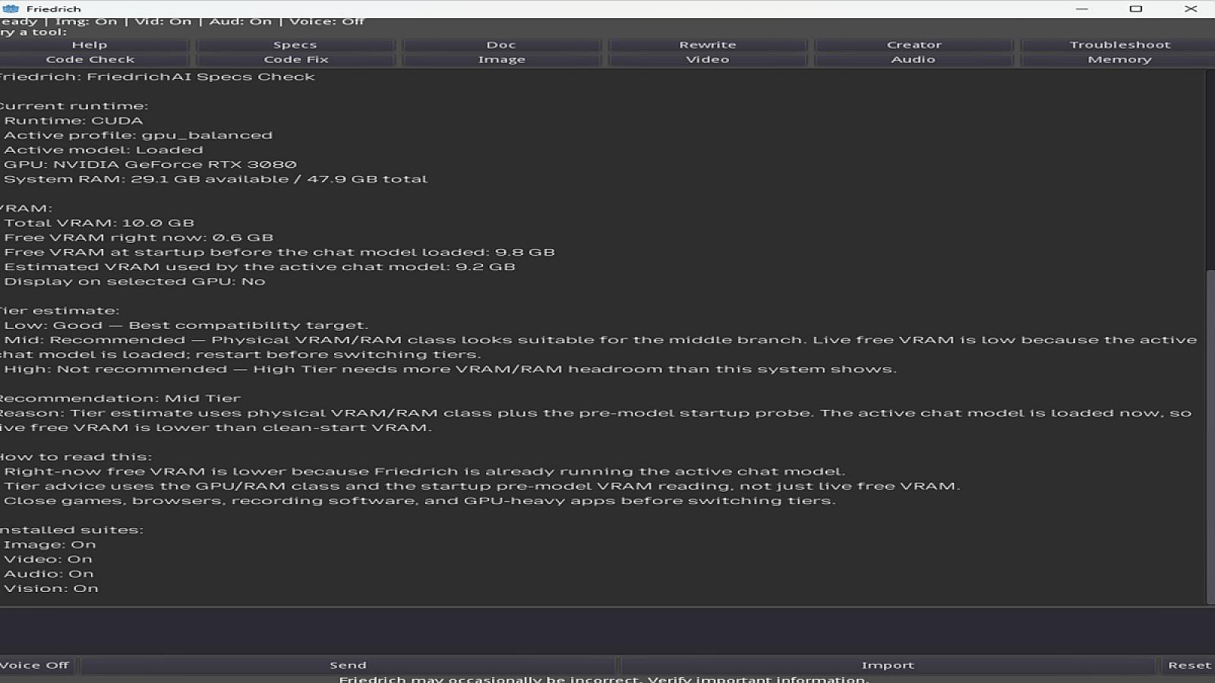Click the Import button

[888, 666]
